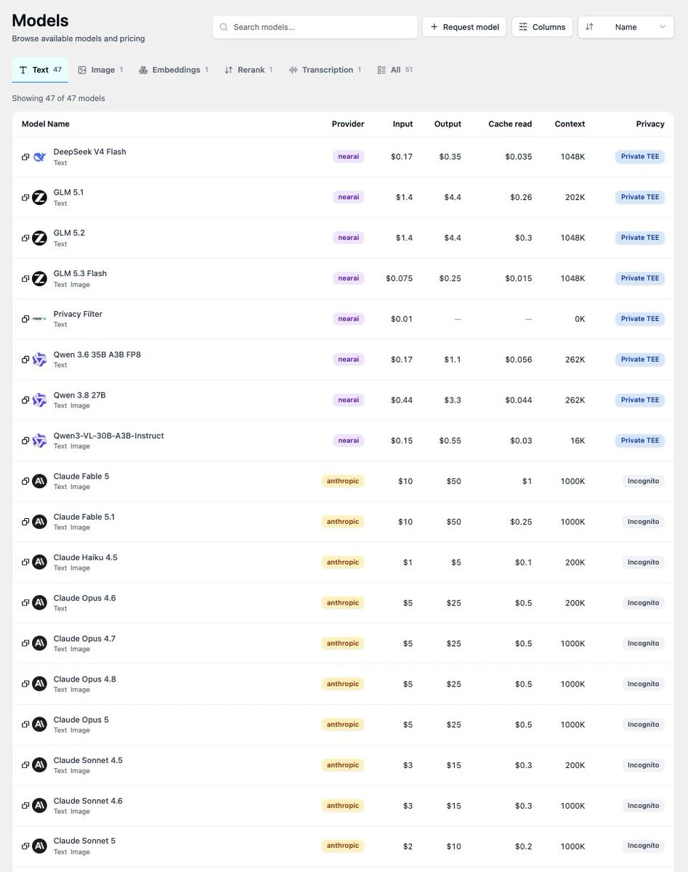Click the $0.056 cache read value

[519, 360]
